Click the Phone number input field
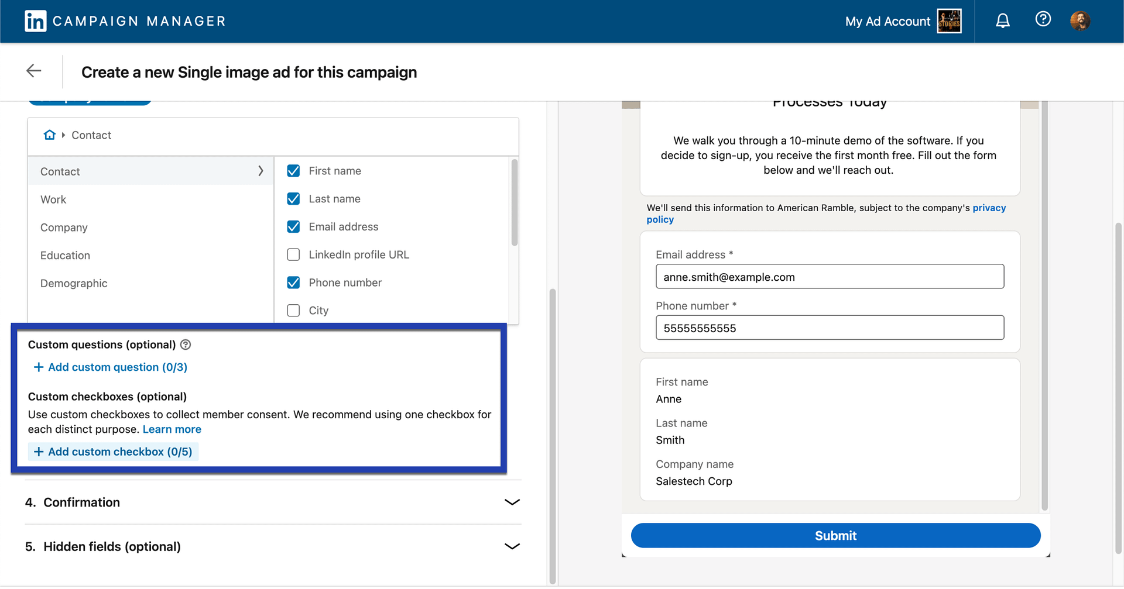 (830, 328)
